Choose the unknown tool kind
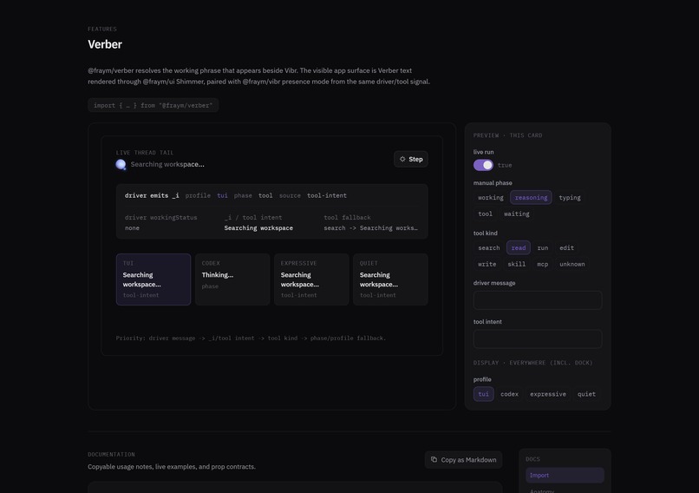699x493 pixels. 572,264
